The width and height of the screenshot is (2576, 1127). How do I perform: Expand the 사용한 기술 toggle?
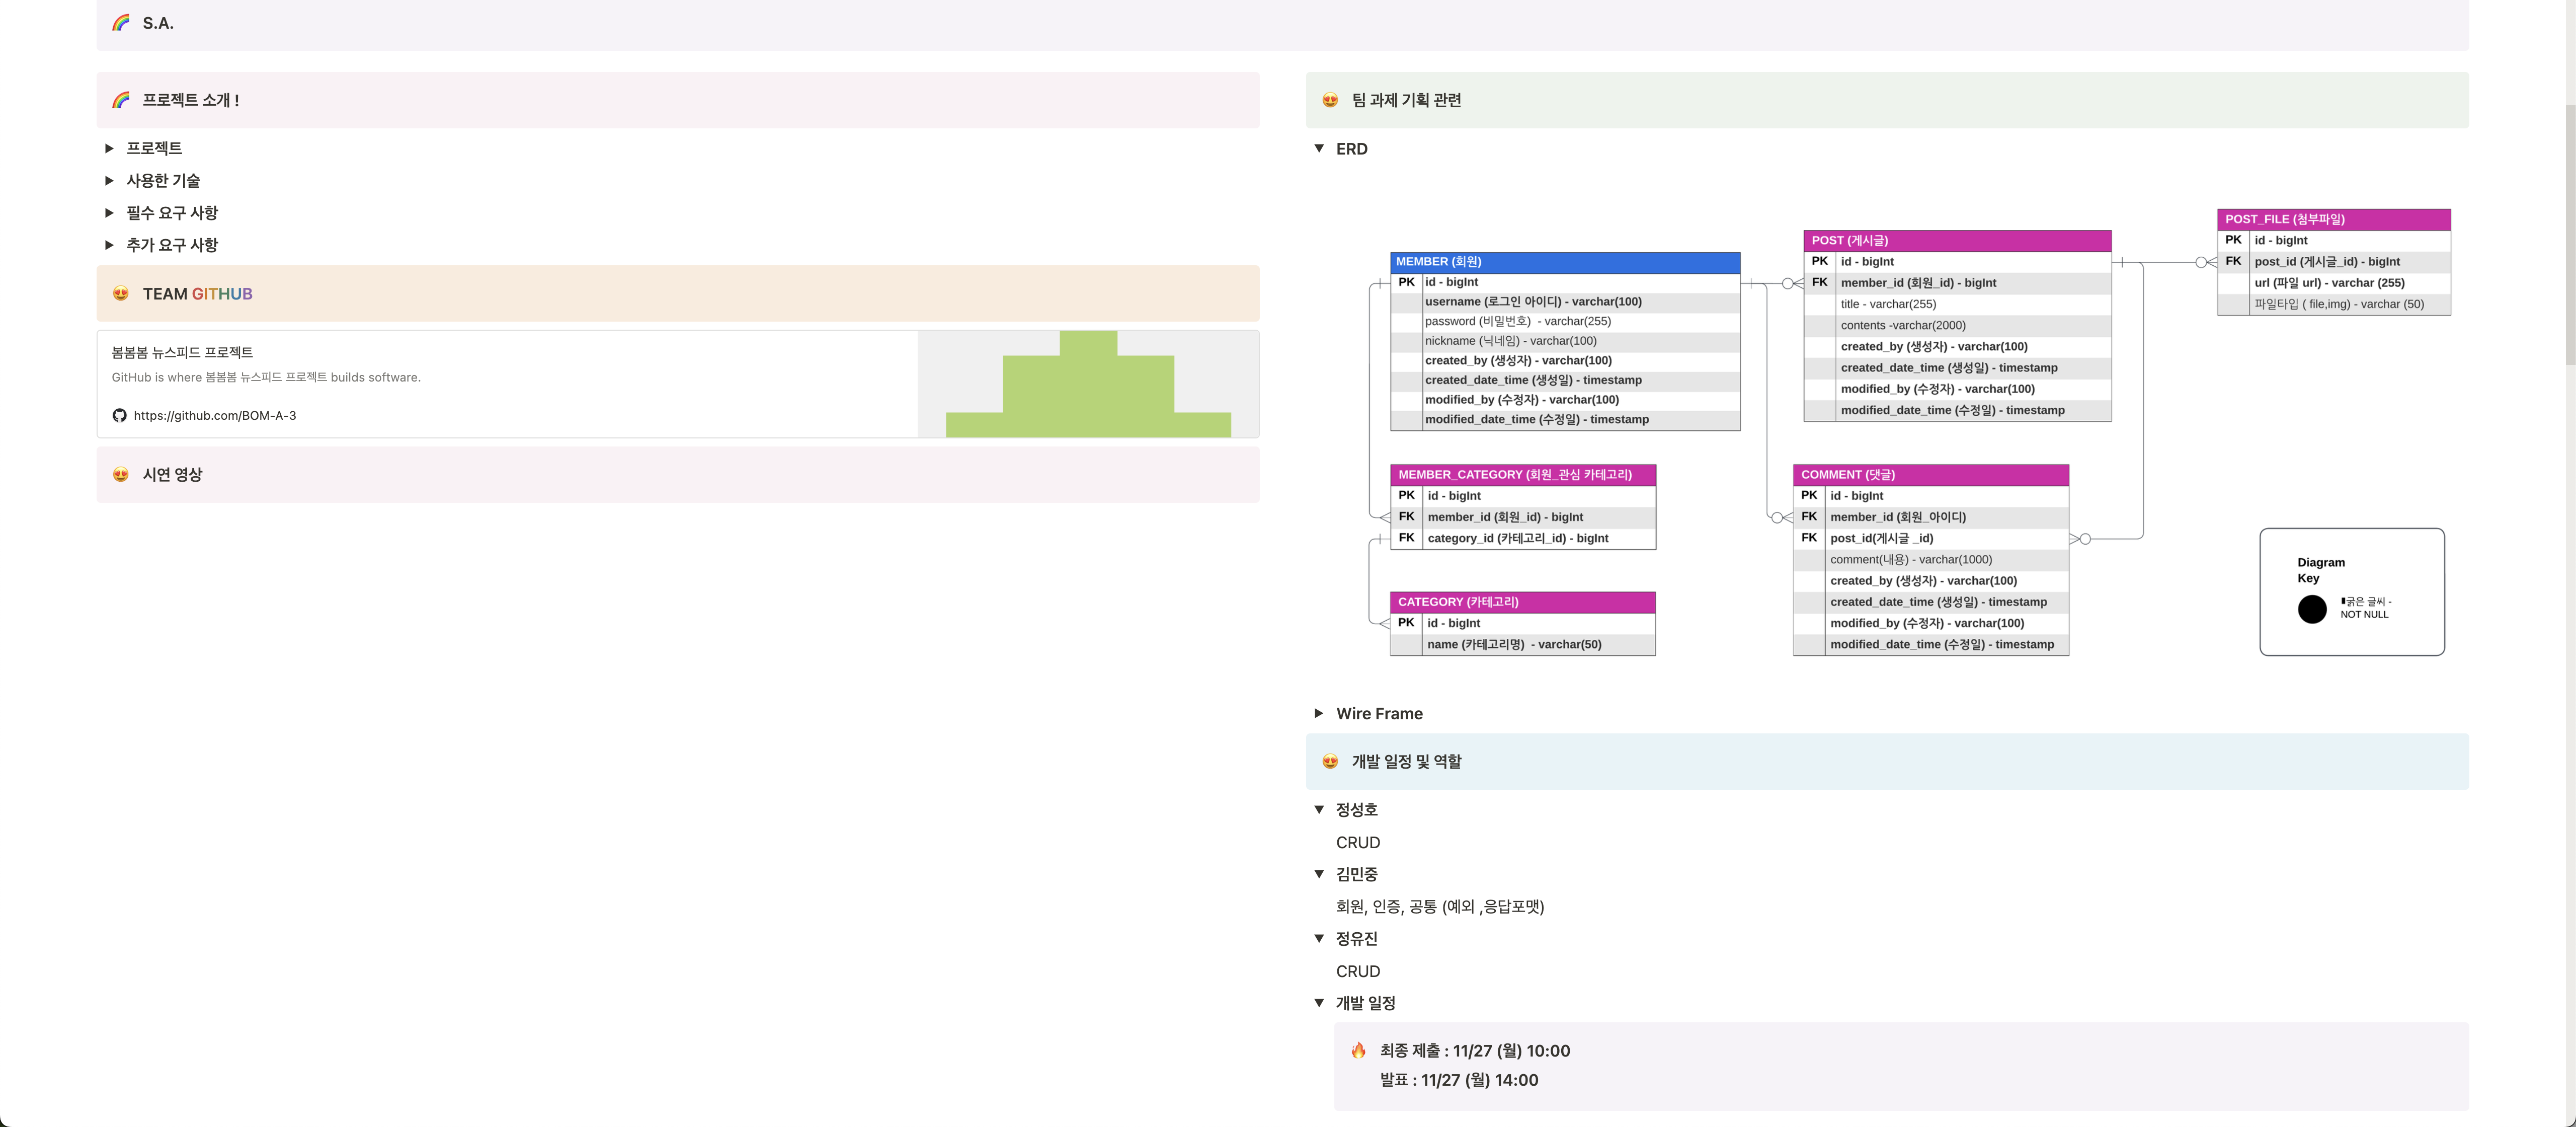(x=109, y=180)
